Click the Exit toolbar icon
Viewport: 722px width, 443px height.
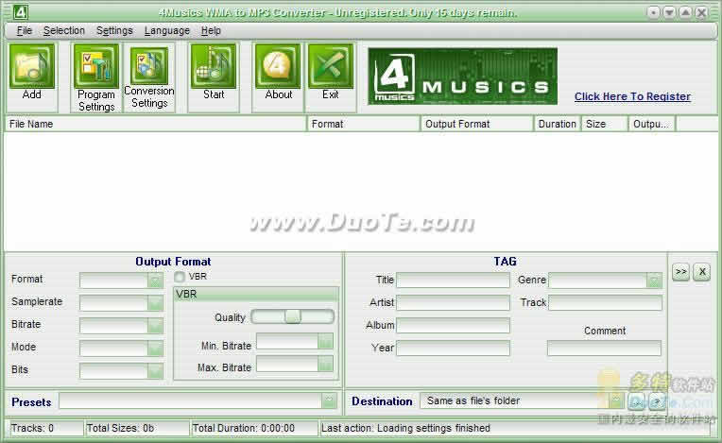330,75
